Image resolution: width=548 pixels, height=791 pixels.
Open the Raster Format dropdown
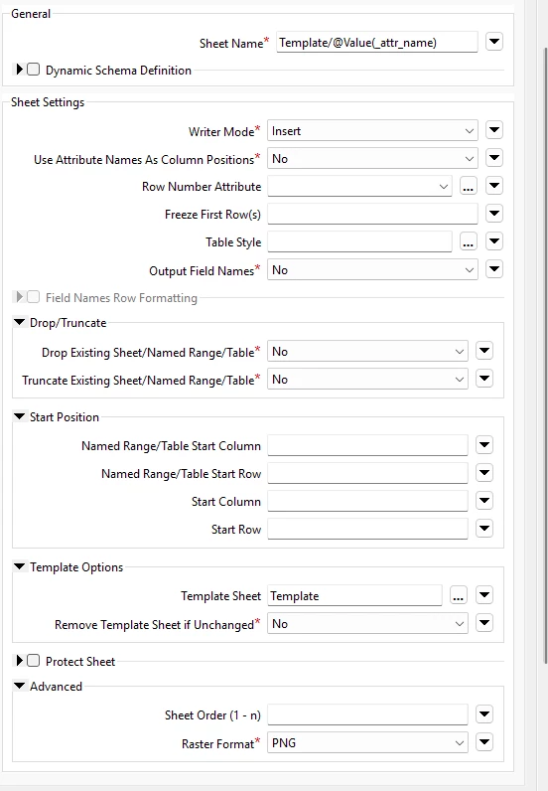367,743
